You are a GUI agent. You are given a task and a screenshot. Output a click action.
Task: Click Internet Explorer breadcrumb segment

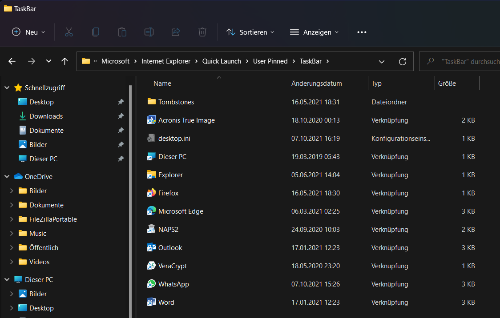pyautogui.click(x=166, y=61)
